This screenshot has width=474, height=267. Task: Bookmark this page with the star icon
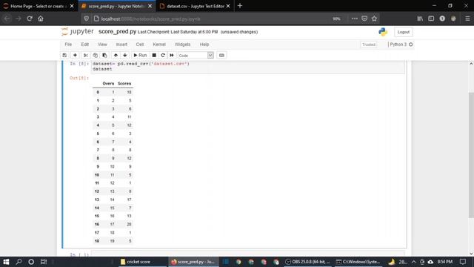tap(374, 19)
